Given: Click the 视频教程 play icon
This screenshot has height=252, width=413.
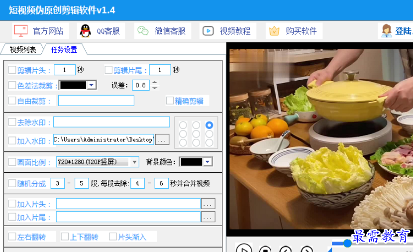Looking at the screenshot, I should coord(208,31).
